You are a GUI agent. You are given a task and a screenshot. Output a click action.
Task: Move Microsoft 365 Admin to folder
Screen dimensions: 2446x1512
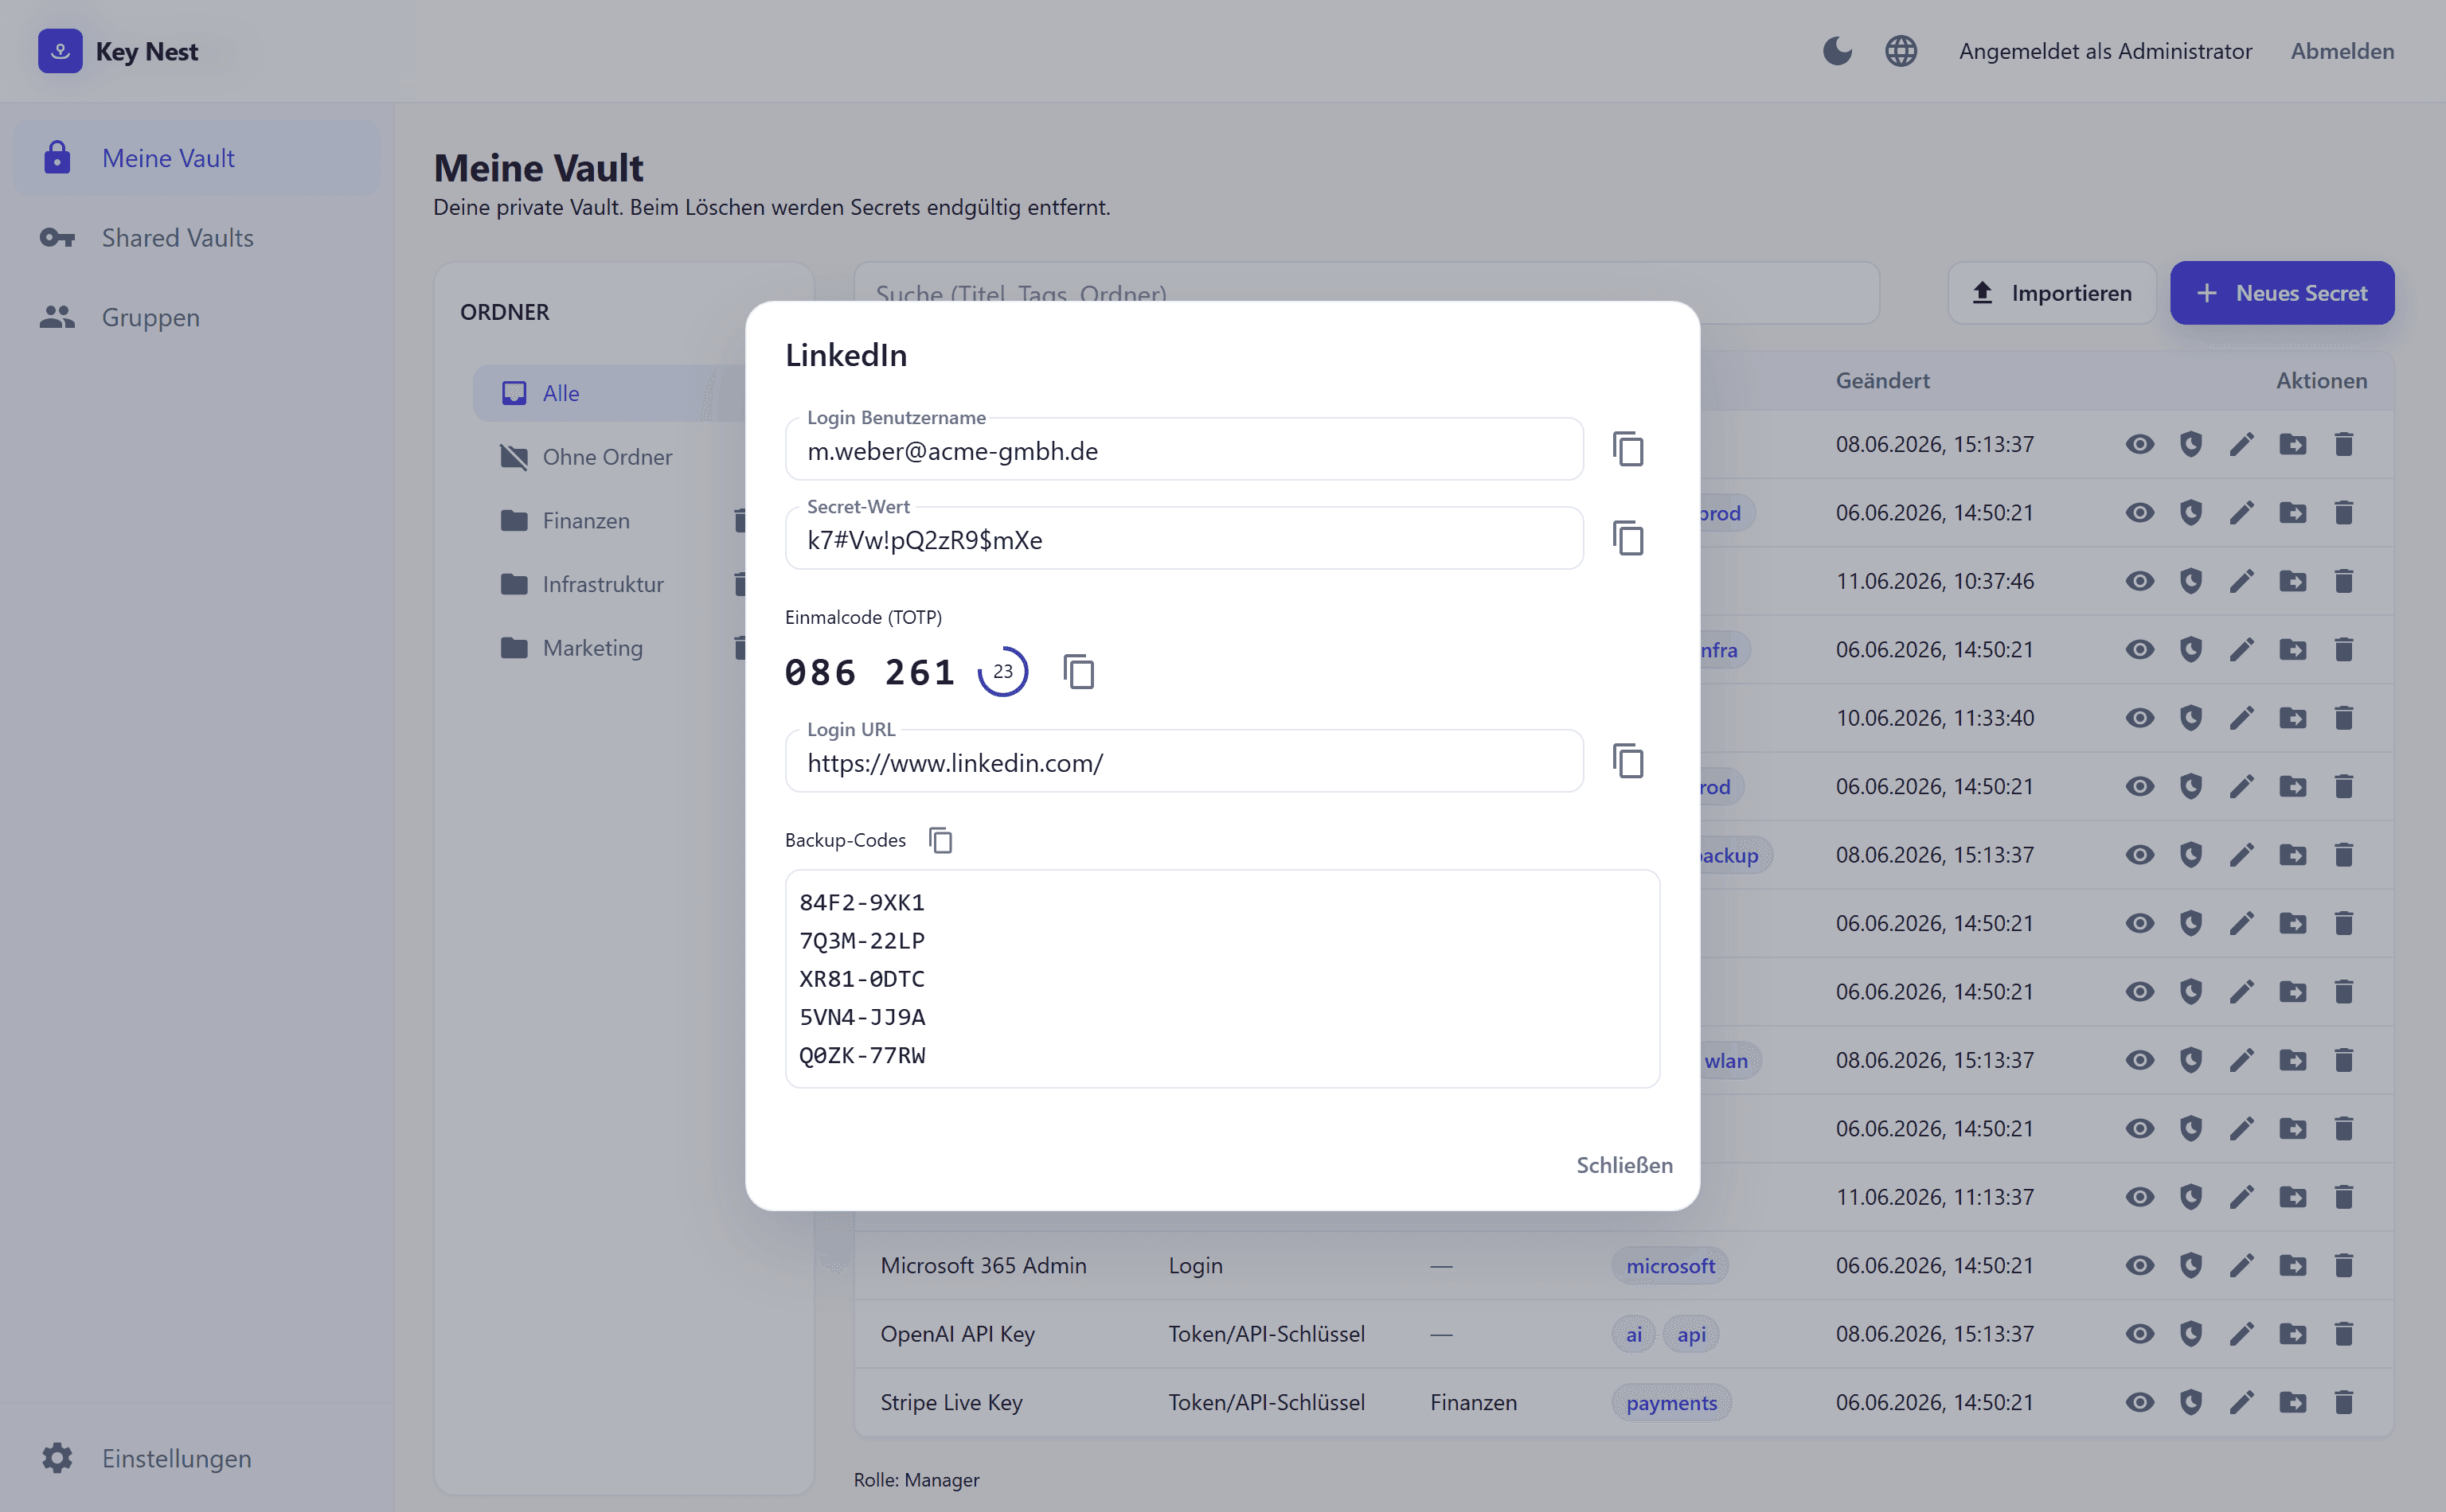coord(2293,1265)
